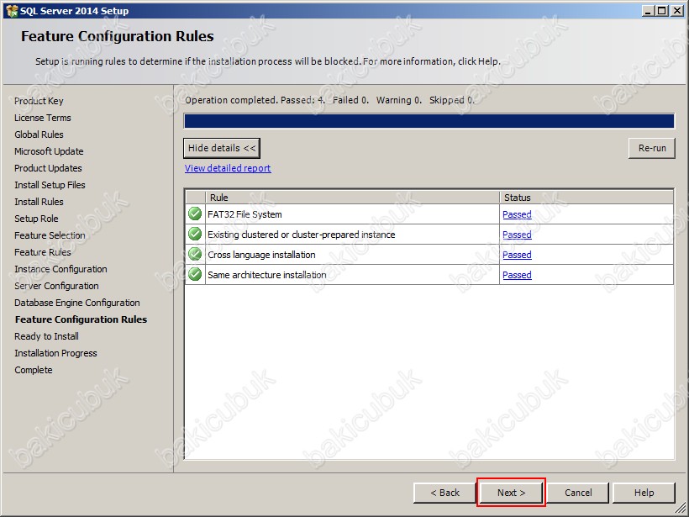This screenshot has height=517, width=689.
Task: Select Feature Configuration Rules in the sidebar
Action: point(81,319)
